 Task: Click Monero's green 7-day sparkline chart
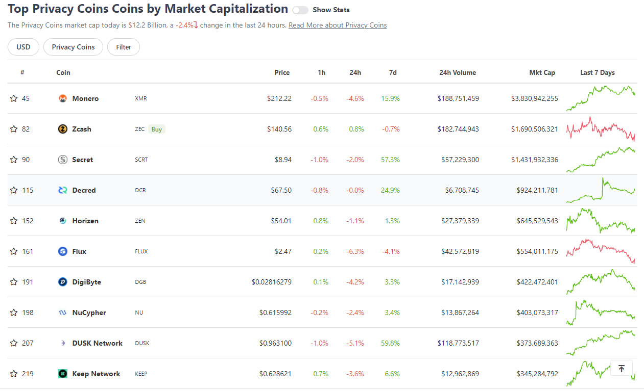(601, 98)
